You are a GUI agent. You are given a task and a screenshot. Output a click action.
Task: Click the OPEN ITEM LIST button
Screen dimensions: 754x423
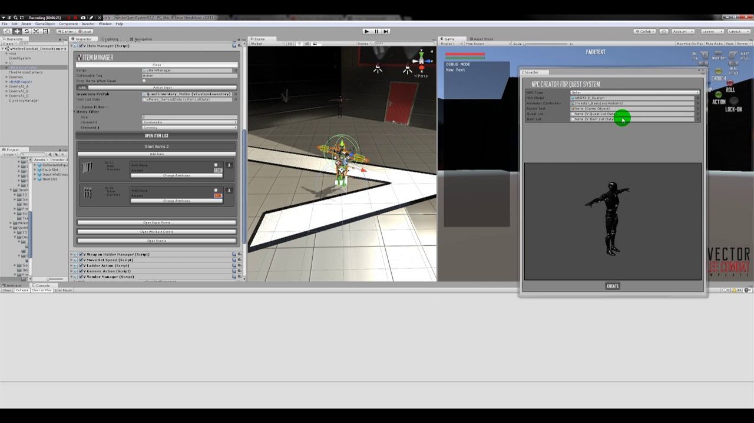pos(157,136)
